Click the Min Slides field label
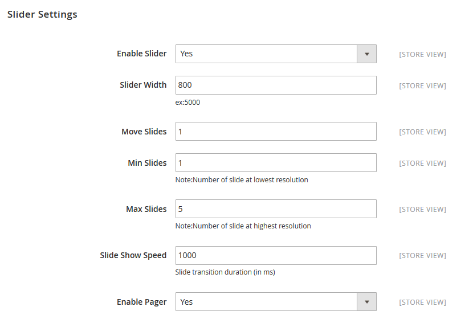 click(147, 163)
